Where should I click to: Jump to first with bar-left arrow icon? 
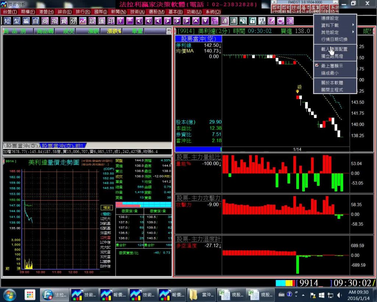click(139, 21)
